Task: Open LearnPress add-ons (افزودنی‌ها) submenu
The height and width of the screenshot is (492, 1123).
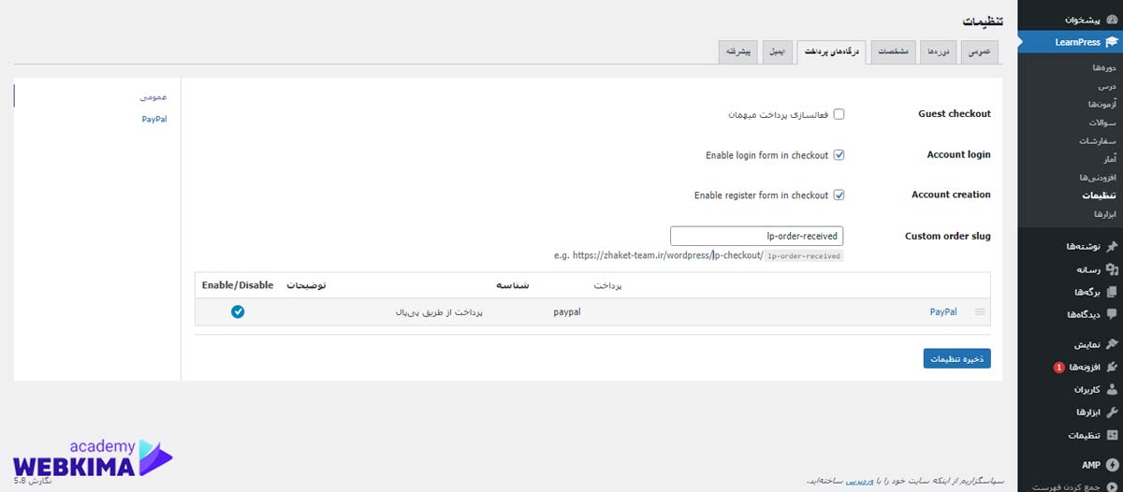Action: 1099,177
